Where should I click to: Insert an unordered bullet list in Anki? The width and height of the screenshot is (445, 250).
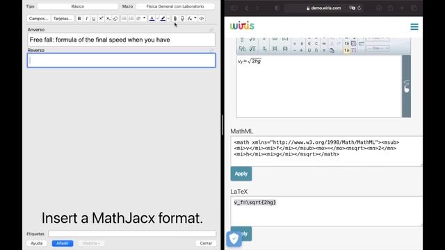coord(124,19)
